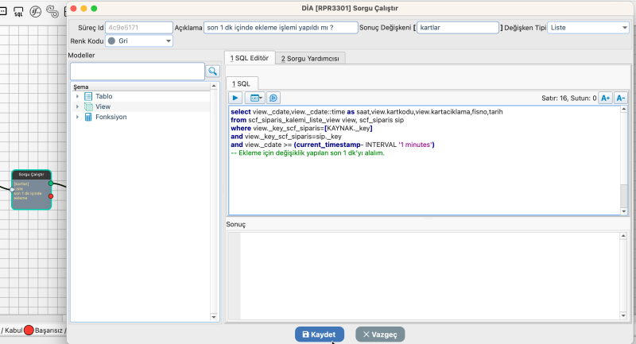Increase editor font size with A+
This screenshot has width=636, height=344.
[605, 98]
